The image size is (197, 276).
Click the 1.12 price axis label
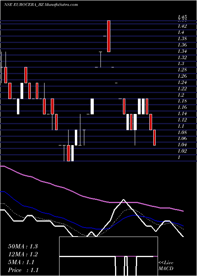[x=182, y=120]
